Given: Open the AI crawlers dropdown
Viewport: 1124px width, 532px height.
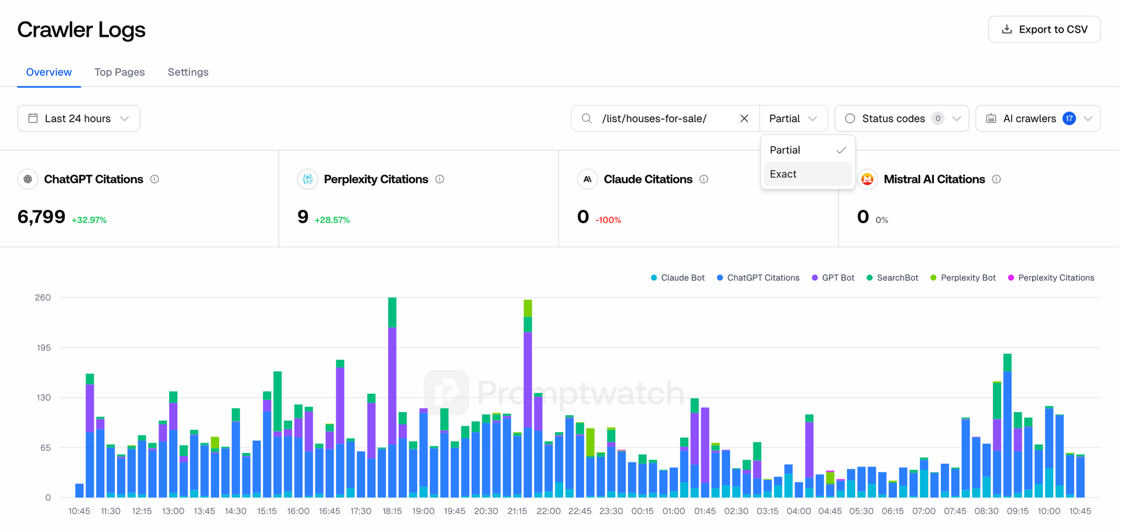Looking at the screenshot, I should click(1037, 118).
